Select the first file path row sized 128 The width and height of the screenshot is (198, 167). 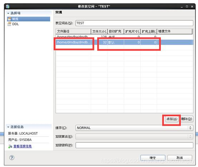(x=124, y=37)
